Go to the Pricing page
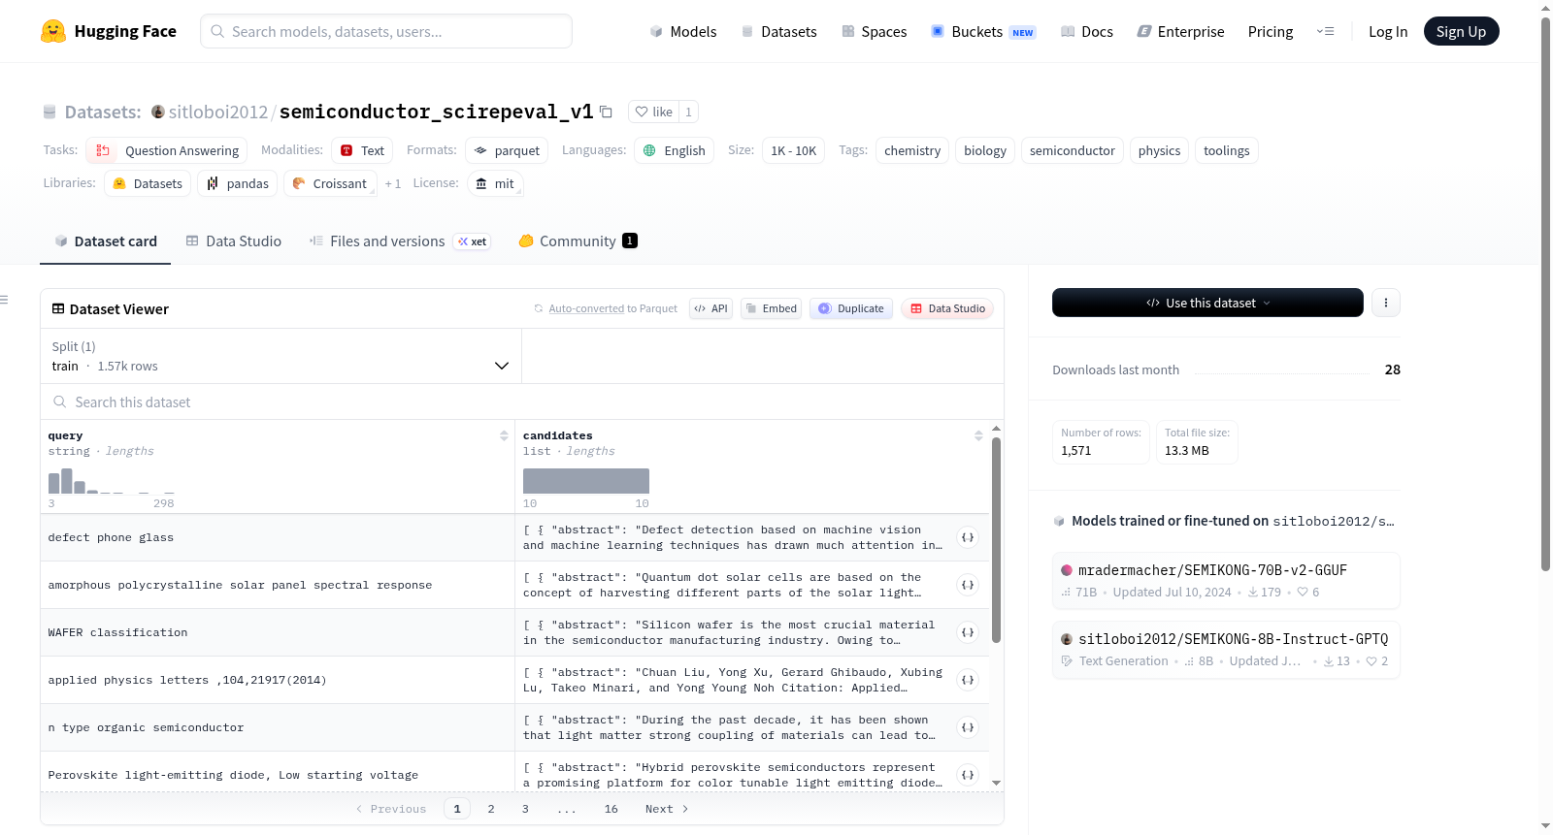The image size is (1553, 835). tap(1271, 31)
